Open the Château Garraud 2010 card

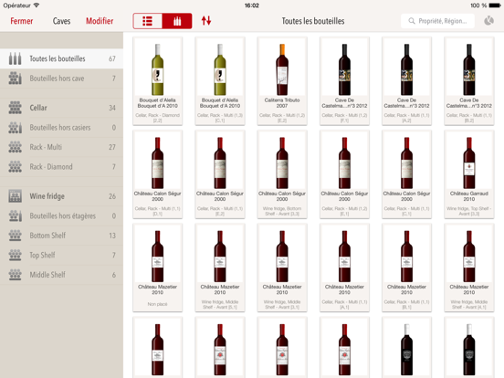469,174
